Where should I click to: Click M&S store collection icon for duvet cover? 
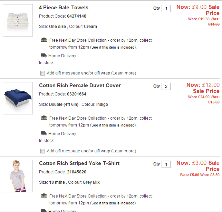[44, 118]
